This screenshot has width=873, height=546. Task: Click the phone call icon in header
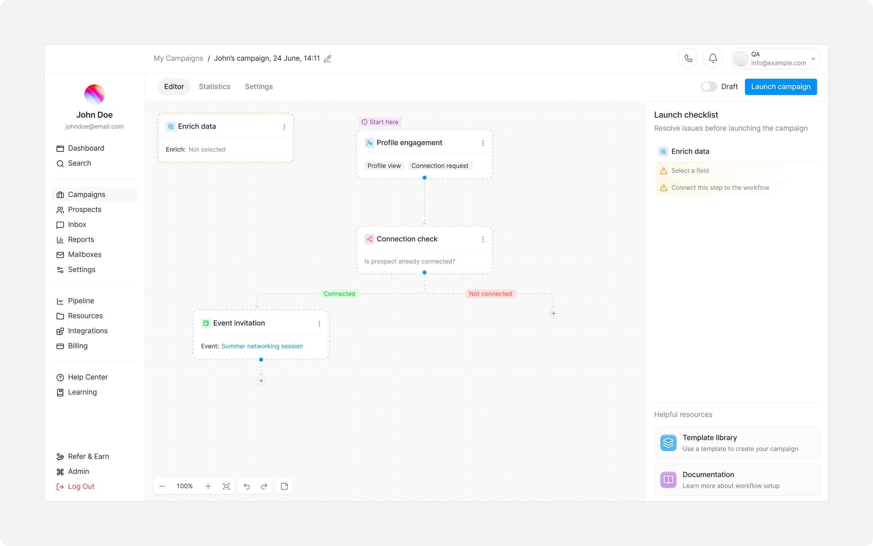coord(688,58)
